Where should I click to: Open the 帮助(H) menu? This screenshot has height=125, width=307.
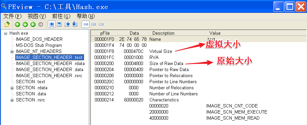[x=86, y=17]
